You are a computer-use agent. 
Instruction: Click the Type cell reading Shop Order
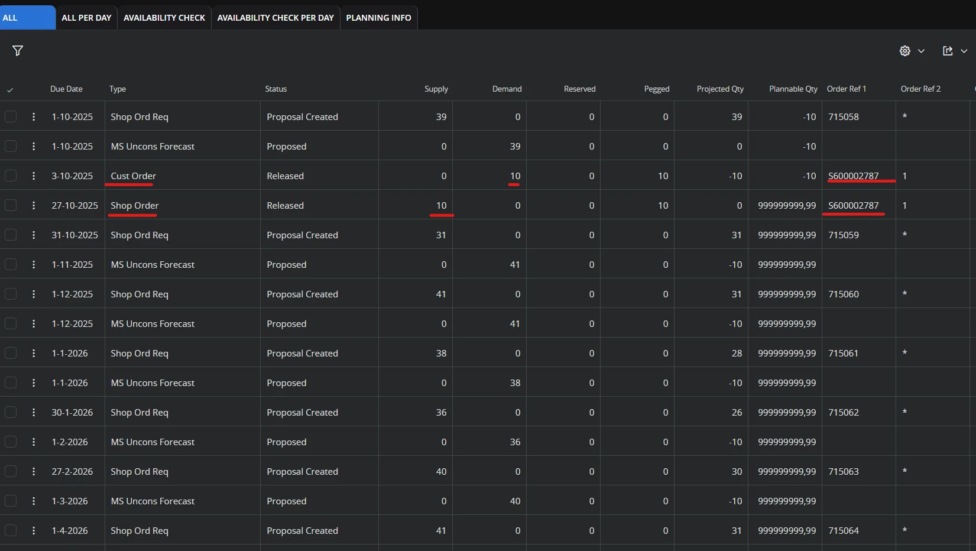[x=135, y=206]
